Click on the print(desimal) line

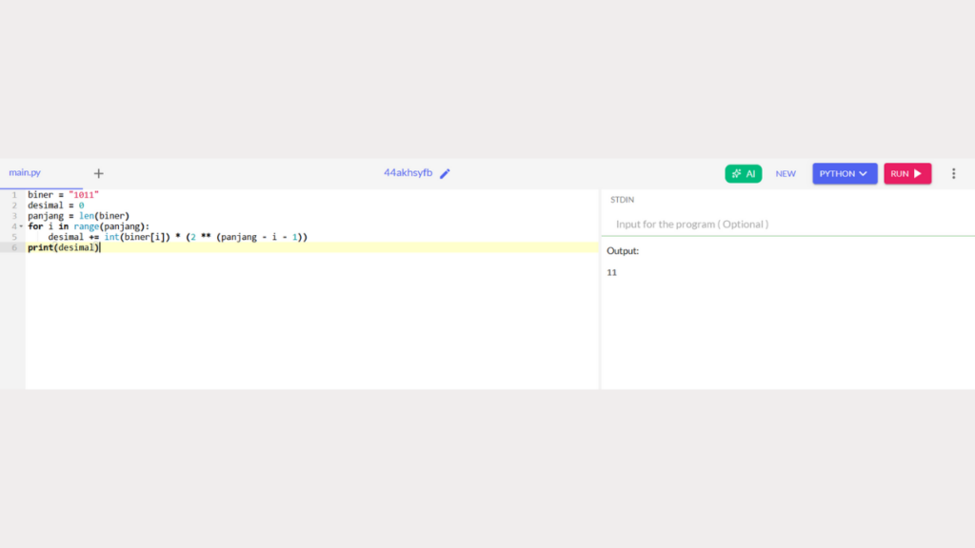click(x=63, y=247)
